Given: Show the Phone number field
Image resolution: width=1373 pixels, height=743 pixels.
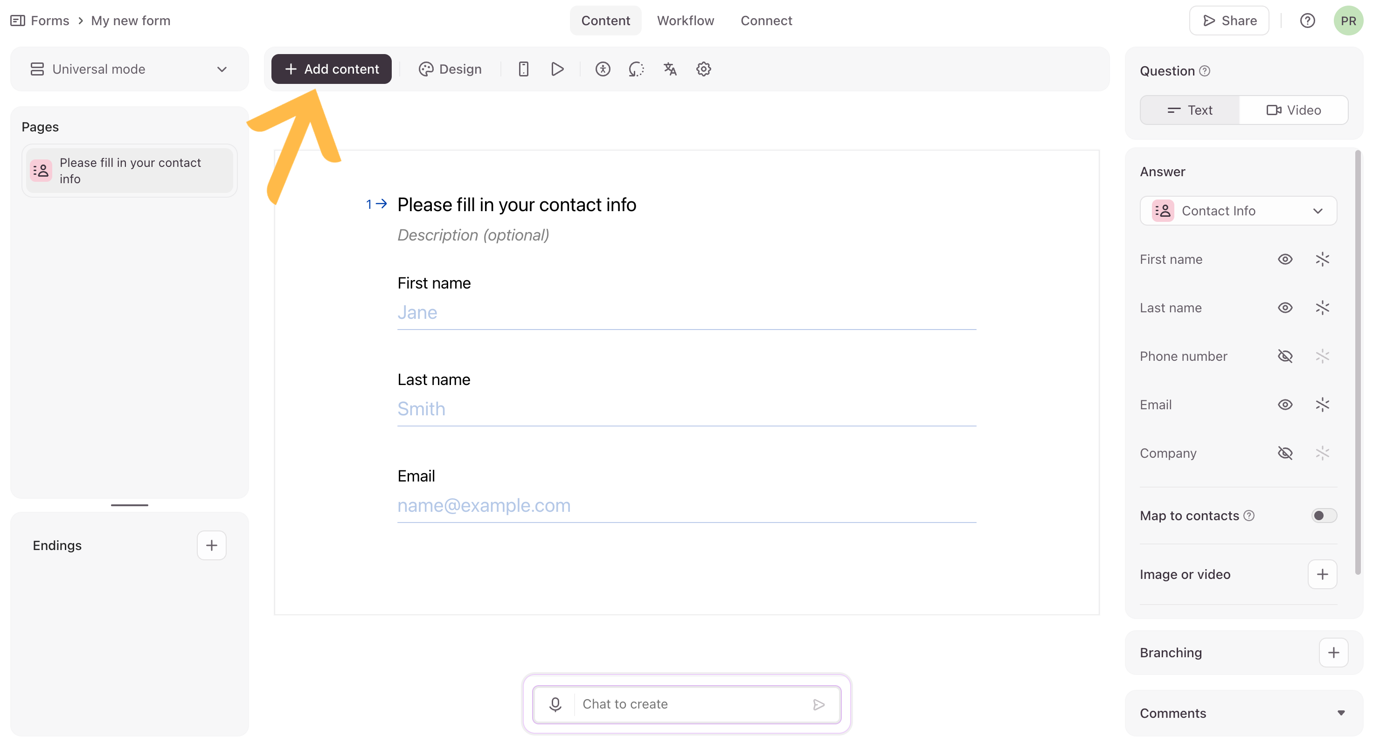Looking at the screenshot, I should coord(1284,356).
